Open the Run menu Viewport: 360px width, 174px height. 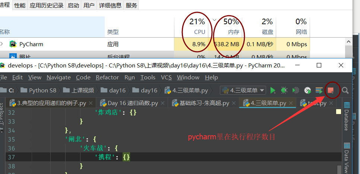(130, 77)
